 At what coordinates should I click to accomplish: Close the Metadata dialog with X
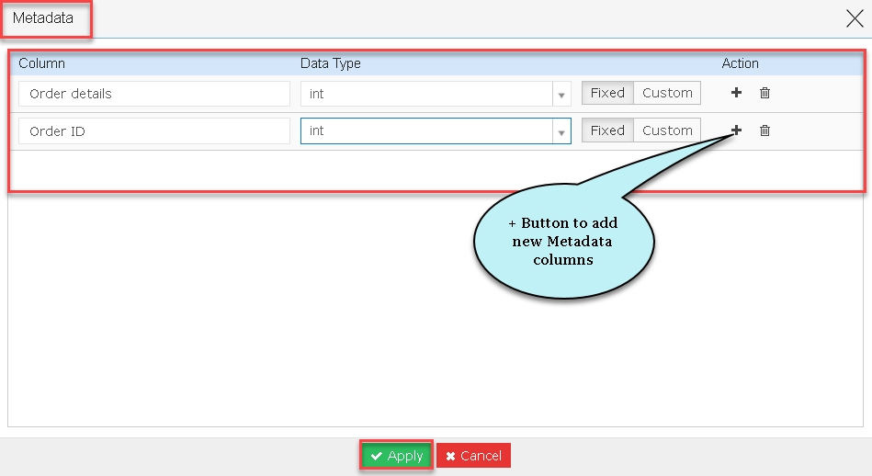click(x=855, y=18)
